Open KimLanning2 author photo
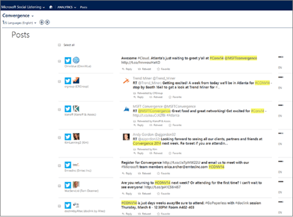 coord(76,137)
